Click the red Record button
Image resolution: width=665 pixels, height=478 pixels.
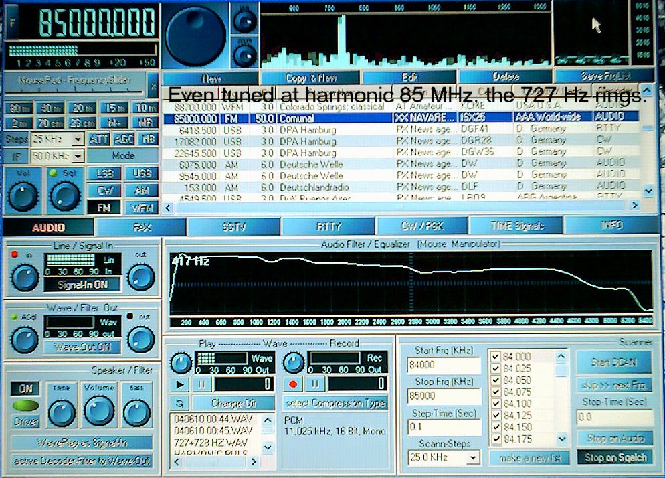(x=292, y=384)
